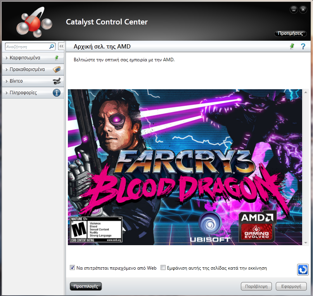Screen dimensions: 313x296
Task: Click the green pin icon beside Καρφιτσωμένα
Action: tap(57, 58)
